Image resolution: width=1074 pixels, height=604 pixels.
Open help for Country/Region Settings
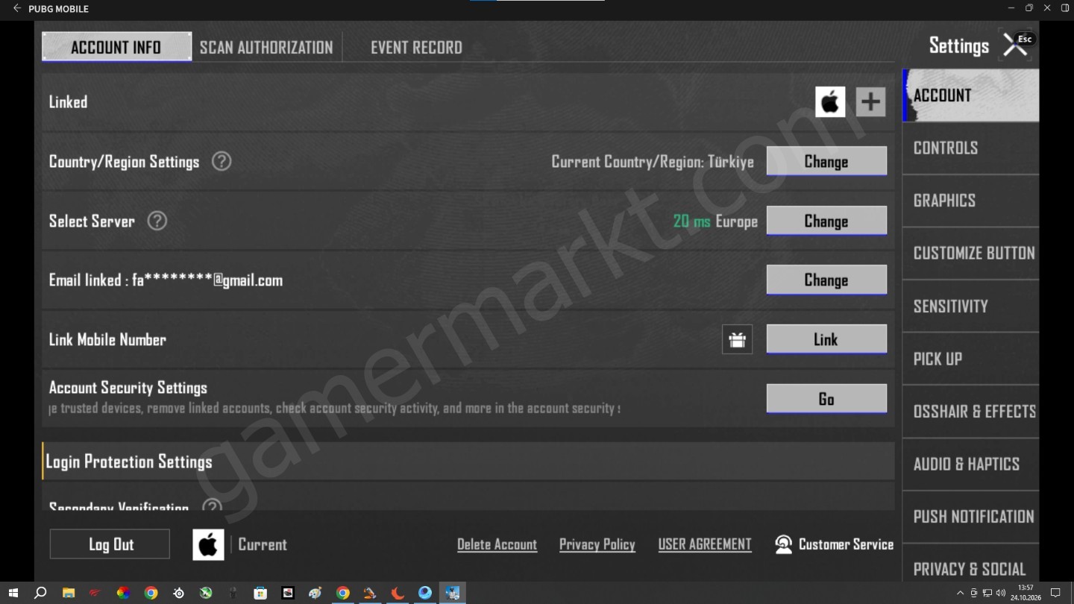click(x=222, y=161)
